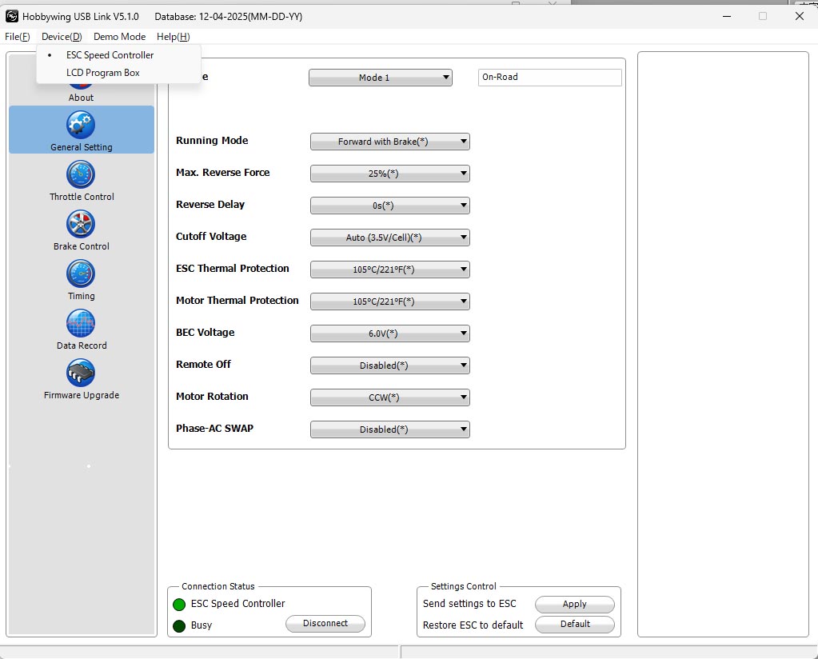Expand the Cutoff Voltage dropdown
The width and height of the screenshot is (818, 659).
[x=389, y=238]
